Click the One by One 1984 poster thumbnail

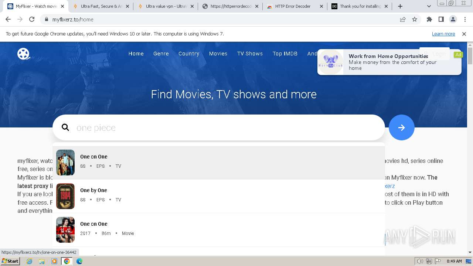click(x=65, y=196)
